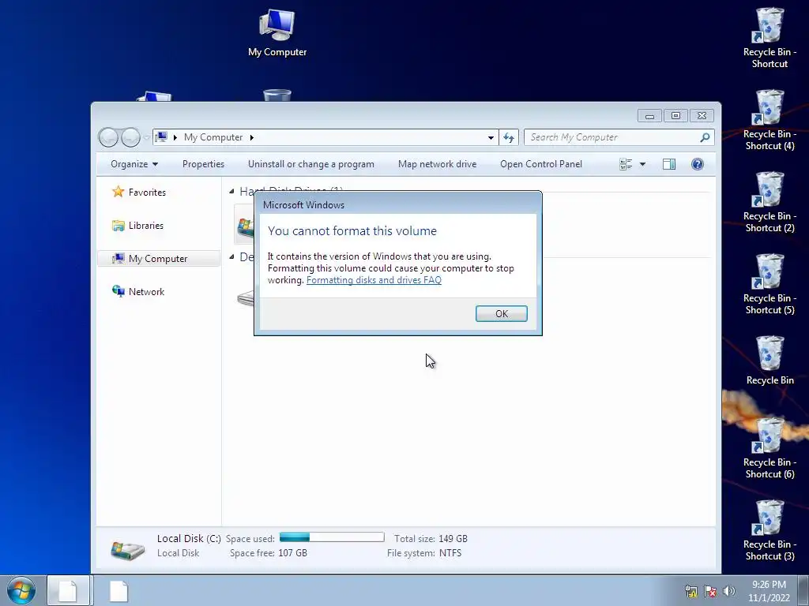Open the Windows Start orb
This screenshot has height=606, width=809.
click(21, 590)
